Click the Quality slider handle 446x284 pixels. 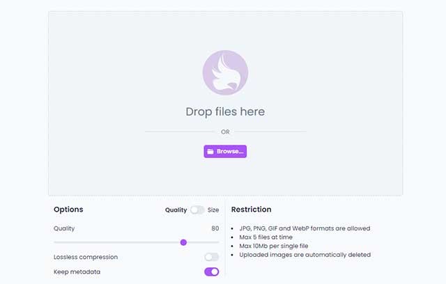[183, 242]
